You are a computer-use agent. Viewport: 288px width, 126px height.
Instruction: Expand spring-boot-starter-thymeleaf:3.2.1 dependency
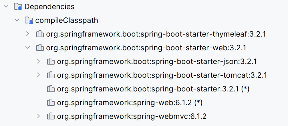pyautogui.click(x=27, y=34)
